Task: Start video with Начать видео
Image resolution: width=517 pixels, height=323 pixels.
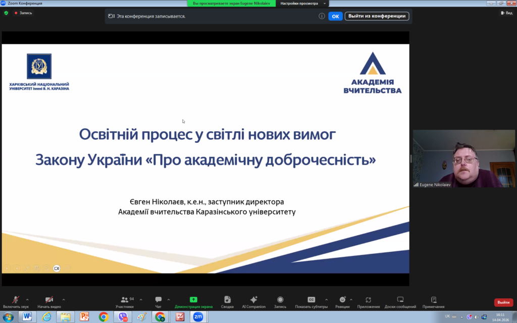Action: click(x=49, y=300)
